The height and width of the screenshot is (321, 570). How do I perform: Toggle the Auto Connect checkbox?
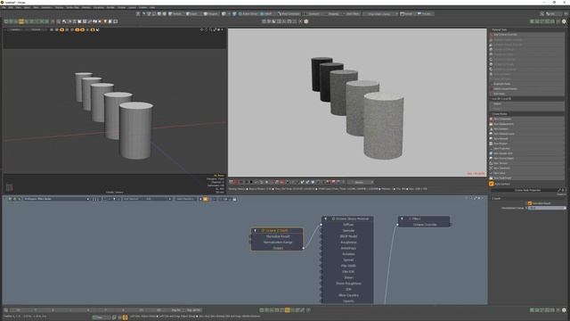click(492, 184)
